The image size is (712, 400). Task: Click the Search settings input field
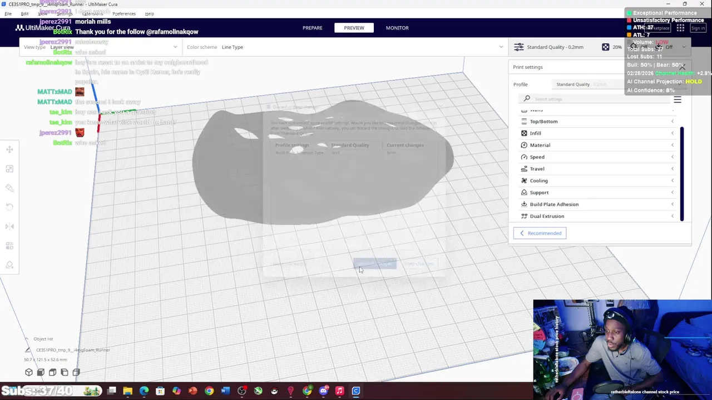[x=595, y=99]
